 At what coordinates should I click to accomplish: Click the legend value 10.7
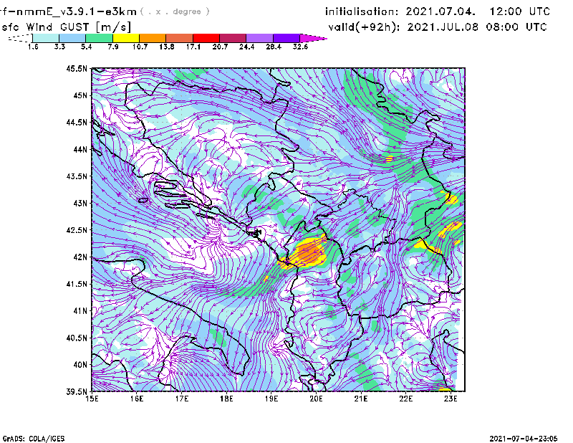coord(140,47)
